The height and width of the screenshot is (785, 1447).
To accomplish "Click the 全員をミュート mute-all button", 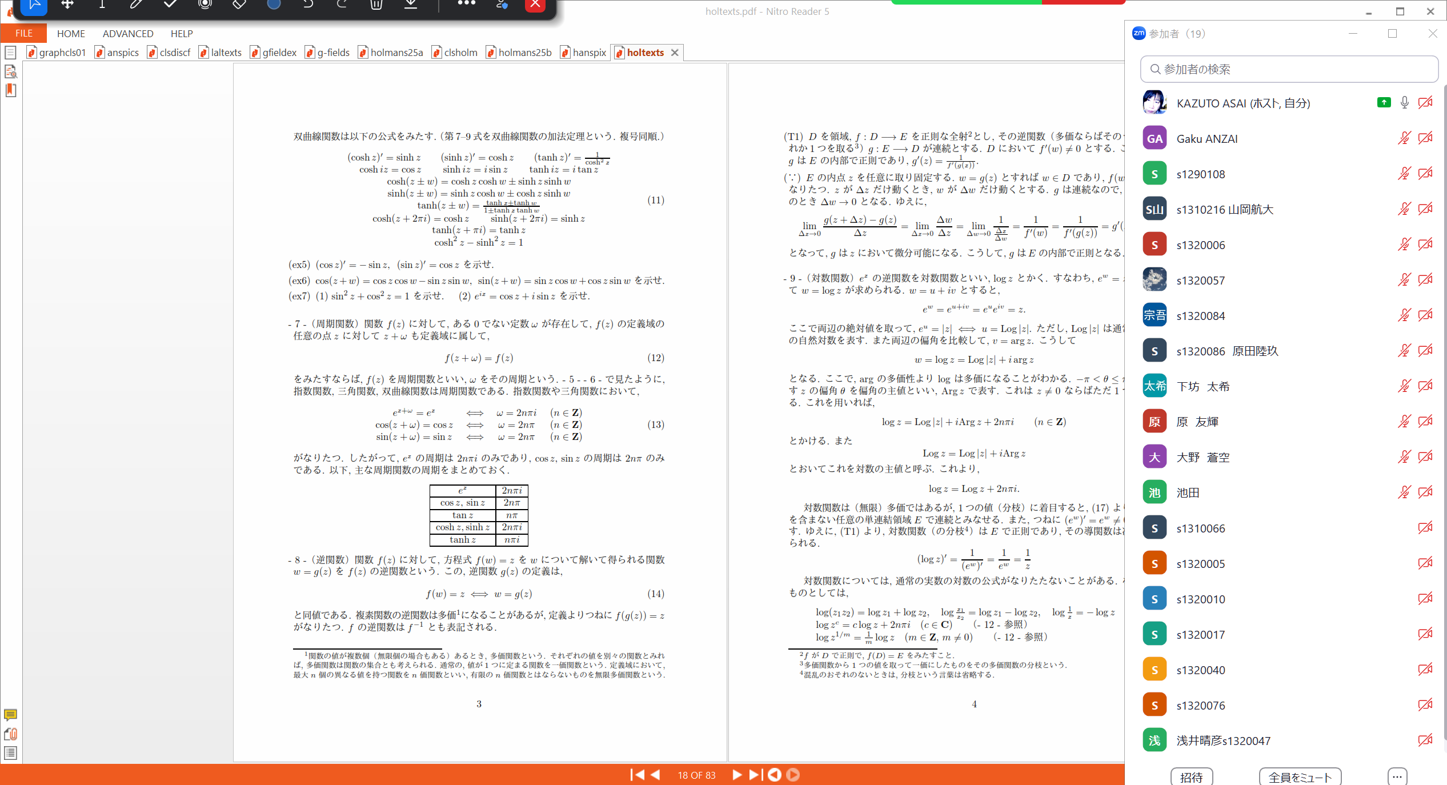I will click(1300, 776).
